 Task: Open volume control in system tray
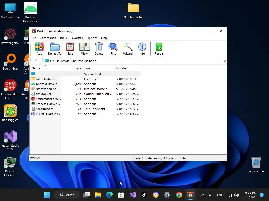[x=236, y=195]
